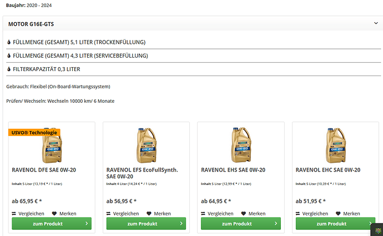Open the RAVENOL EFS EcoFullSynth. SAE 0W-20 title
The image size is (383, 236).
(142, 173)
